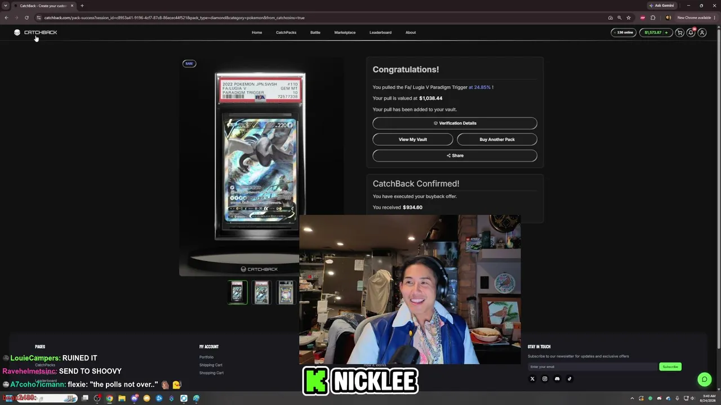721x405 pixels.
Task: Click the newsletter Subscribe button
Action: 670,367
